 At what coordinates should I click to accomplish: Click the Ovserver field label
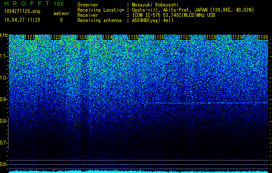pyautogui.click(x=88, y=5)
